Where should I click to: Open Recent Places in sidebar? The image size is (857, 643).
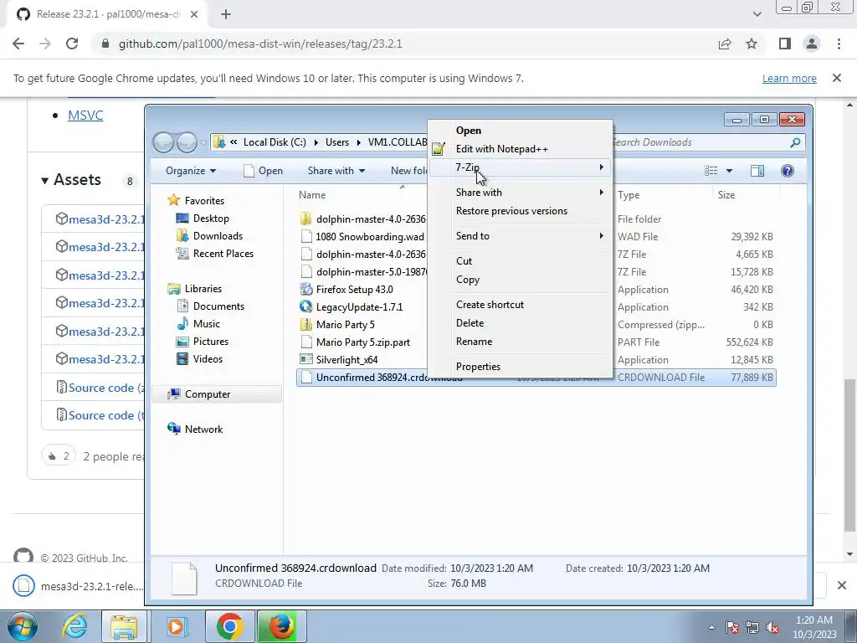223,253
